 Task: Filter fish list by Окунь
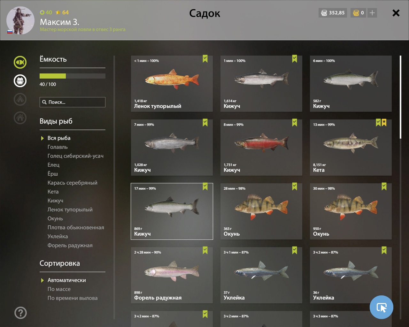pos(55,218)
